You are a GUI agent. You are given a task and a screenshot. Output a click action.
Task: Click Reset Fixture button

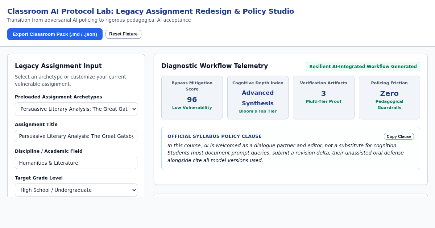(123, 34)
